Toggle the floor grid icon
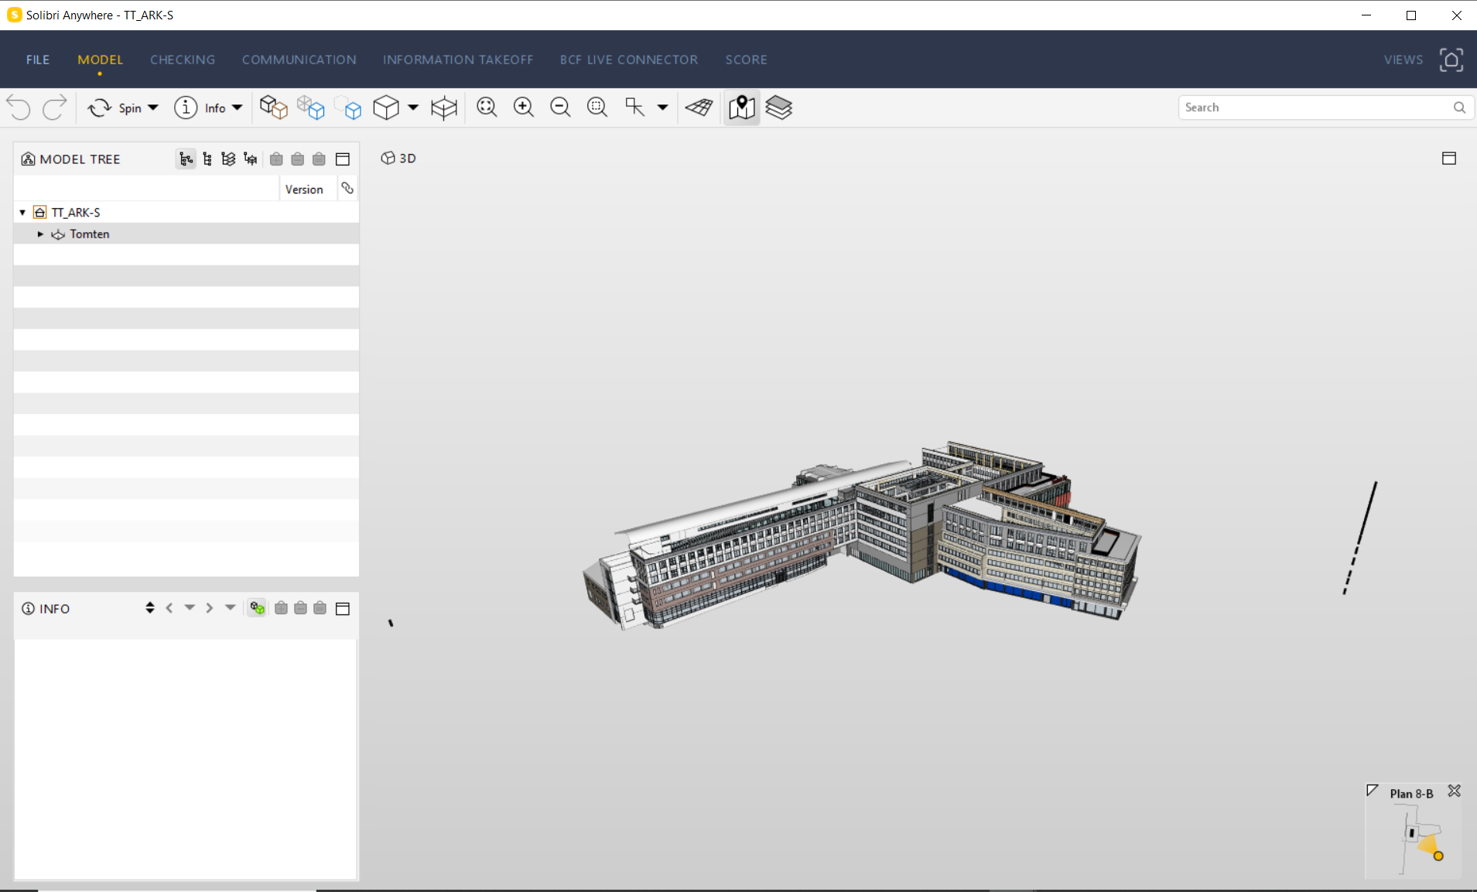This screenshot has height=892, width=1477. (699, 108)
